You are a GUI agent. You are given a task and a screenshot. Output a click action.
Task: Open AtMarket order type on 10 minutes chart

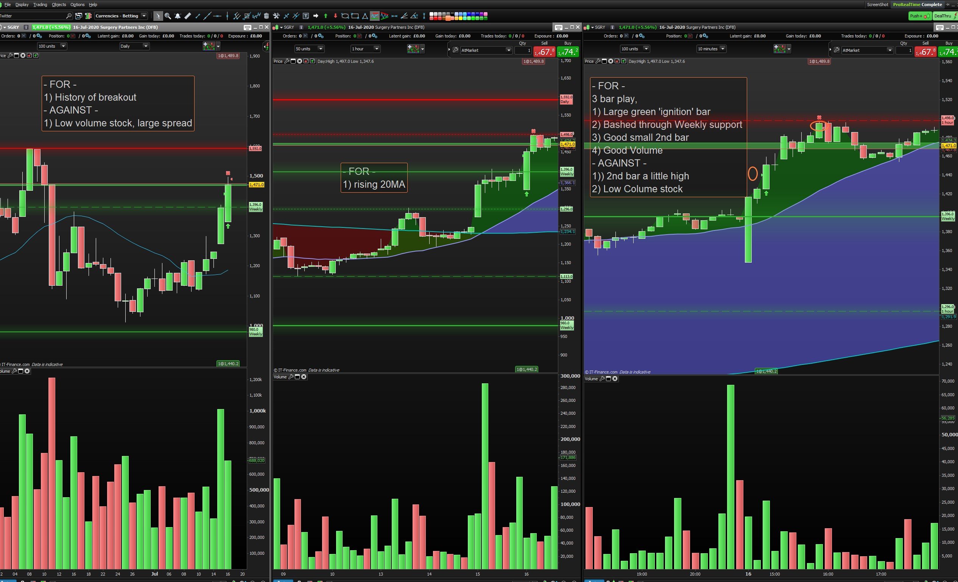[x=867, y=50]
